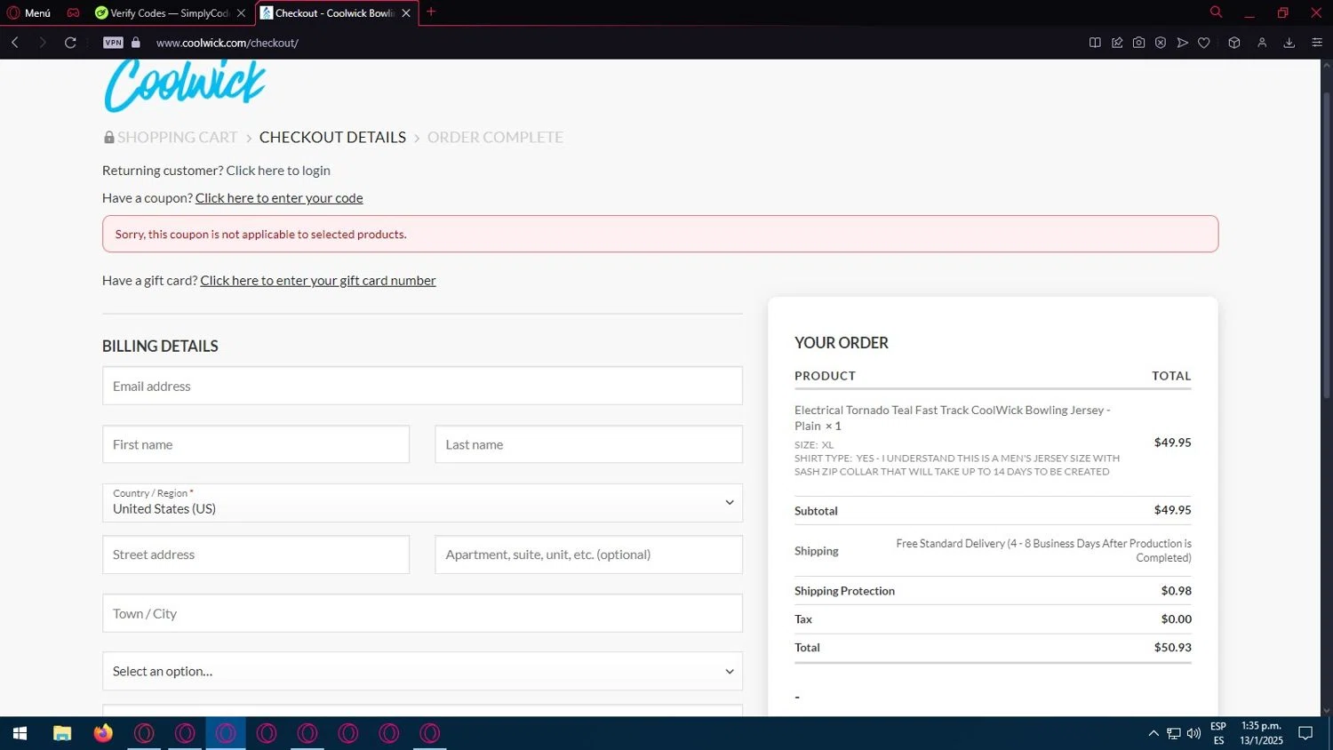Open the Windows Start menu
The image size is (1333, 750).
tap(20, 733)
